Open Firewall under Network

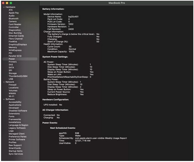(x=13, y=85)
